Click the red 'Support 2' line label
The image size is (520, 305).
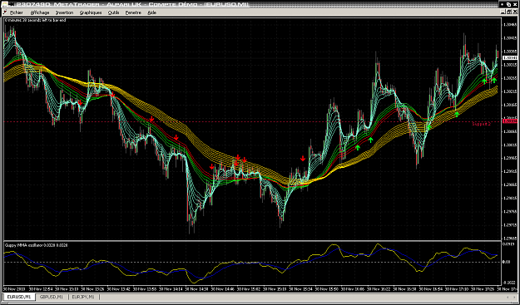pos(481,124)
